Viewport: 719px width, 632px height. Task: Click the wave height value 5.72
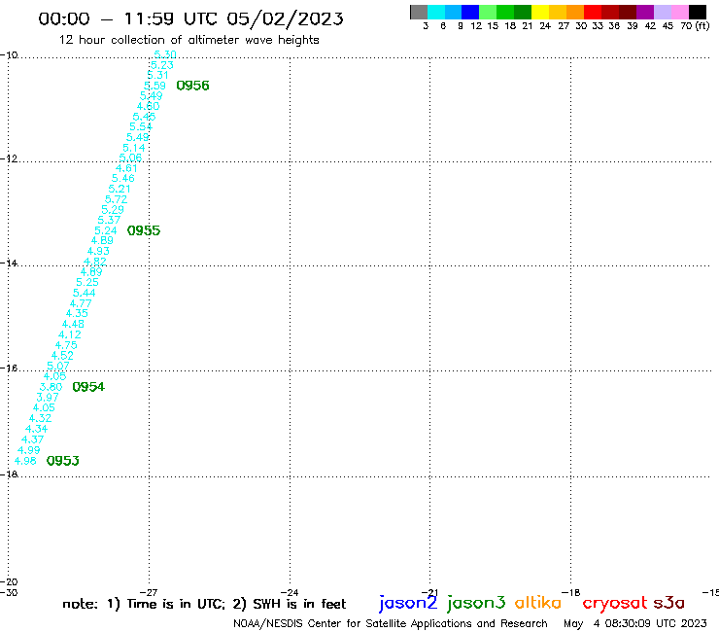(116, 199)
